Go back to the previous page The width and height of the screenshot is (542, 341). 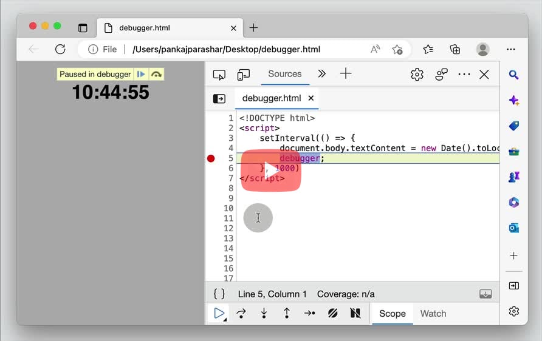[x=33, y=49]
